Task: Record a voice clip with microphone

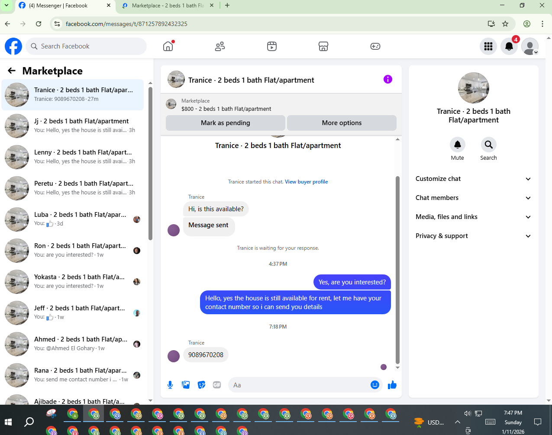Action: point(170,385)
